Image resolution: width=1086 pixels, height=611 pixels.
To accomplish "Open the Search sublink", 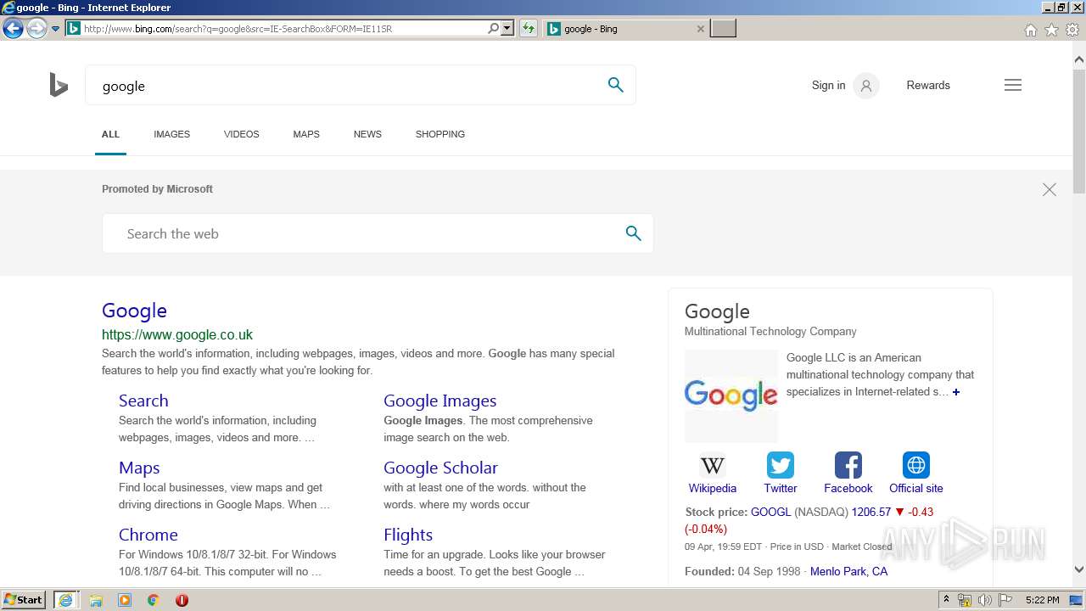I will coord(143,401).
